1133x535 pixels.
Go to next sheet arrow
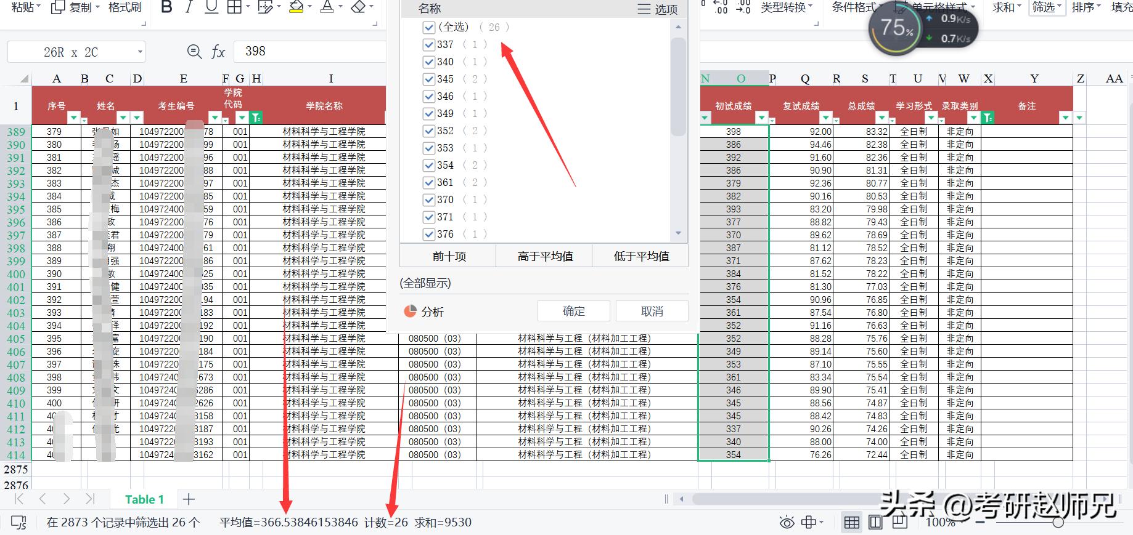pos(67,499)
